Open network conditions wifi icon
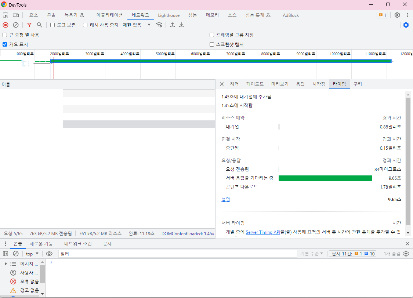This screenshot has width=413, height=298. coord(159,25)
